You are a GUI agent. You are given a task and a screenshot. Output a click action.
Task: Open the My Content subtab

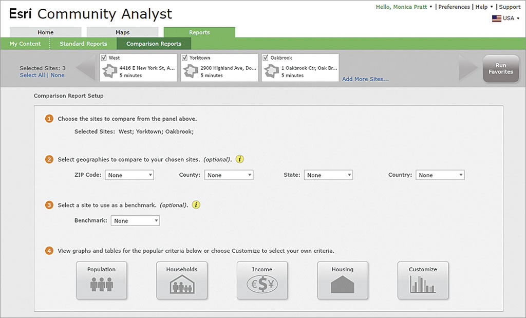coord(25,44)
